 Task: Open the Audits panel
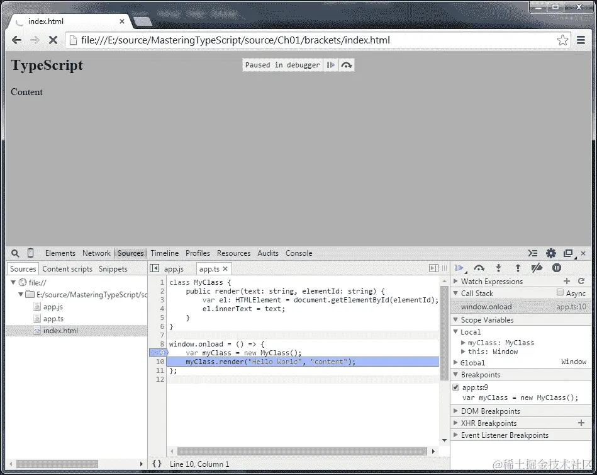268,253
